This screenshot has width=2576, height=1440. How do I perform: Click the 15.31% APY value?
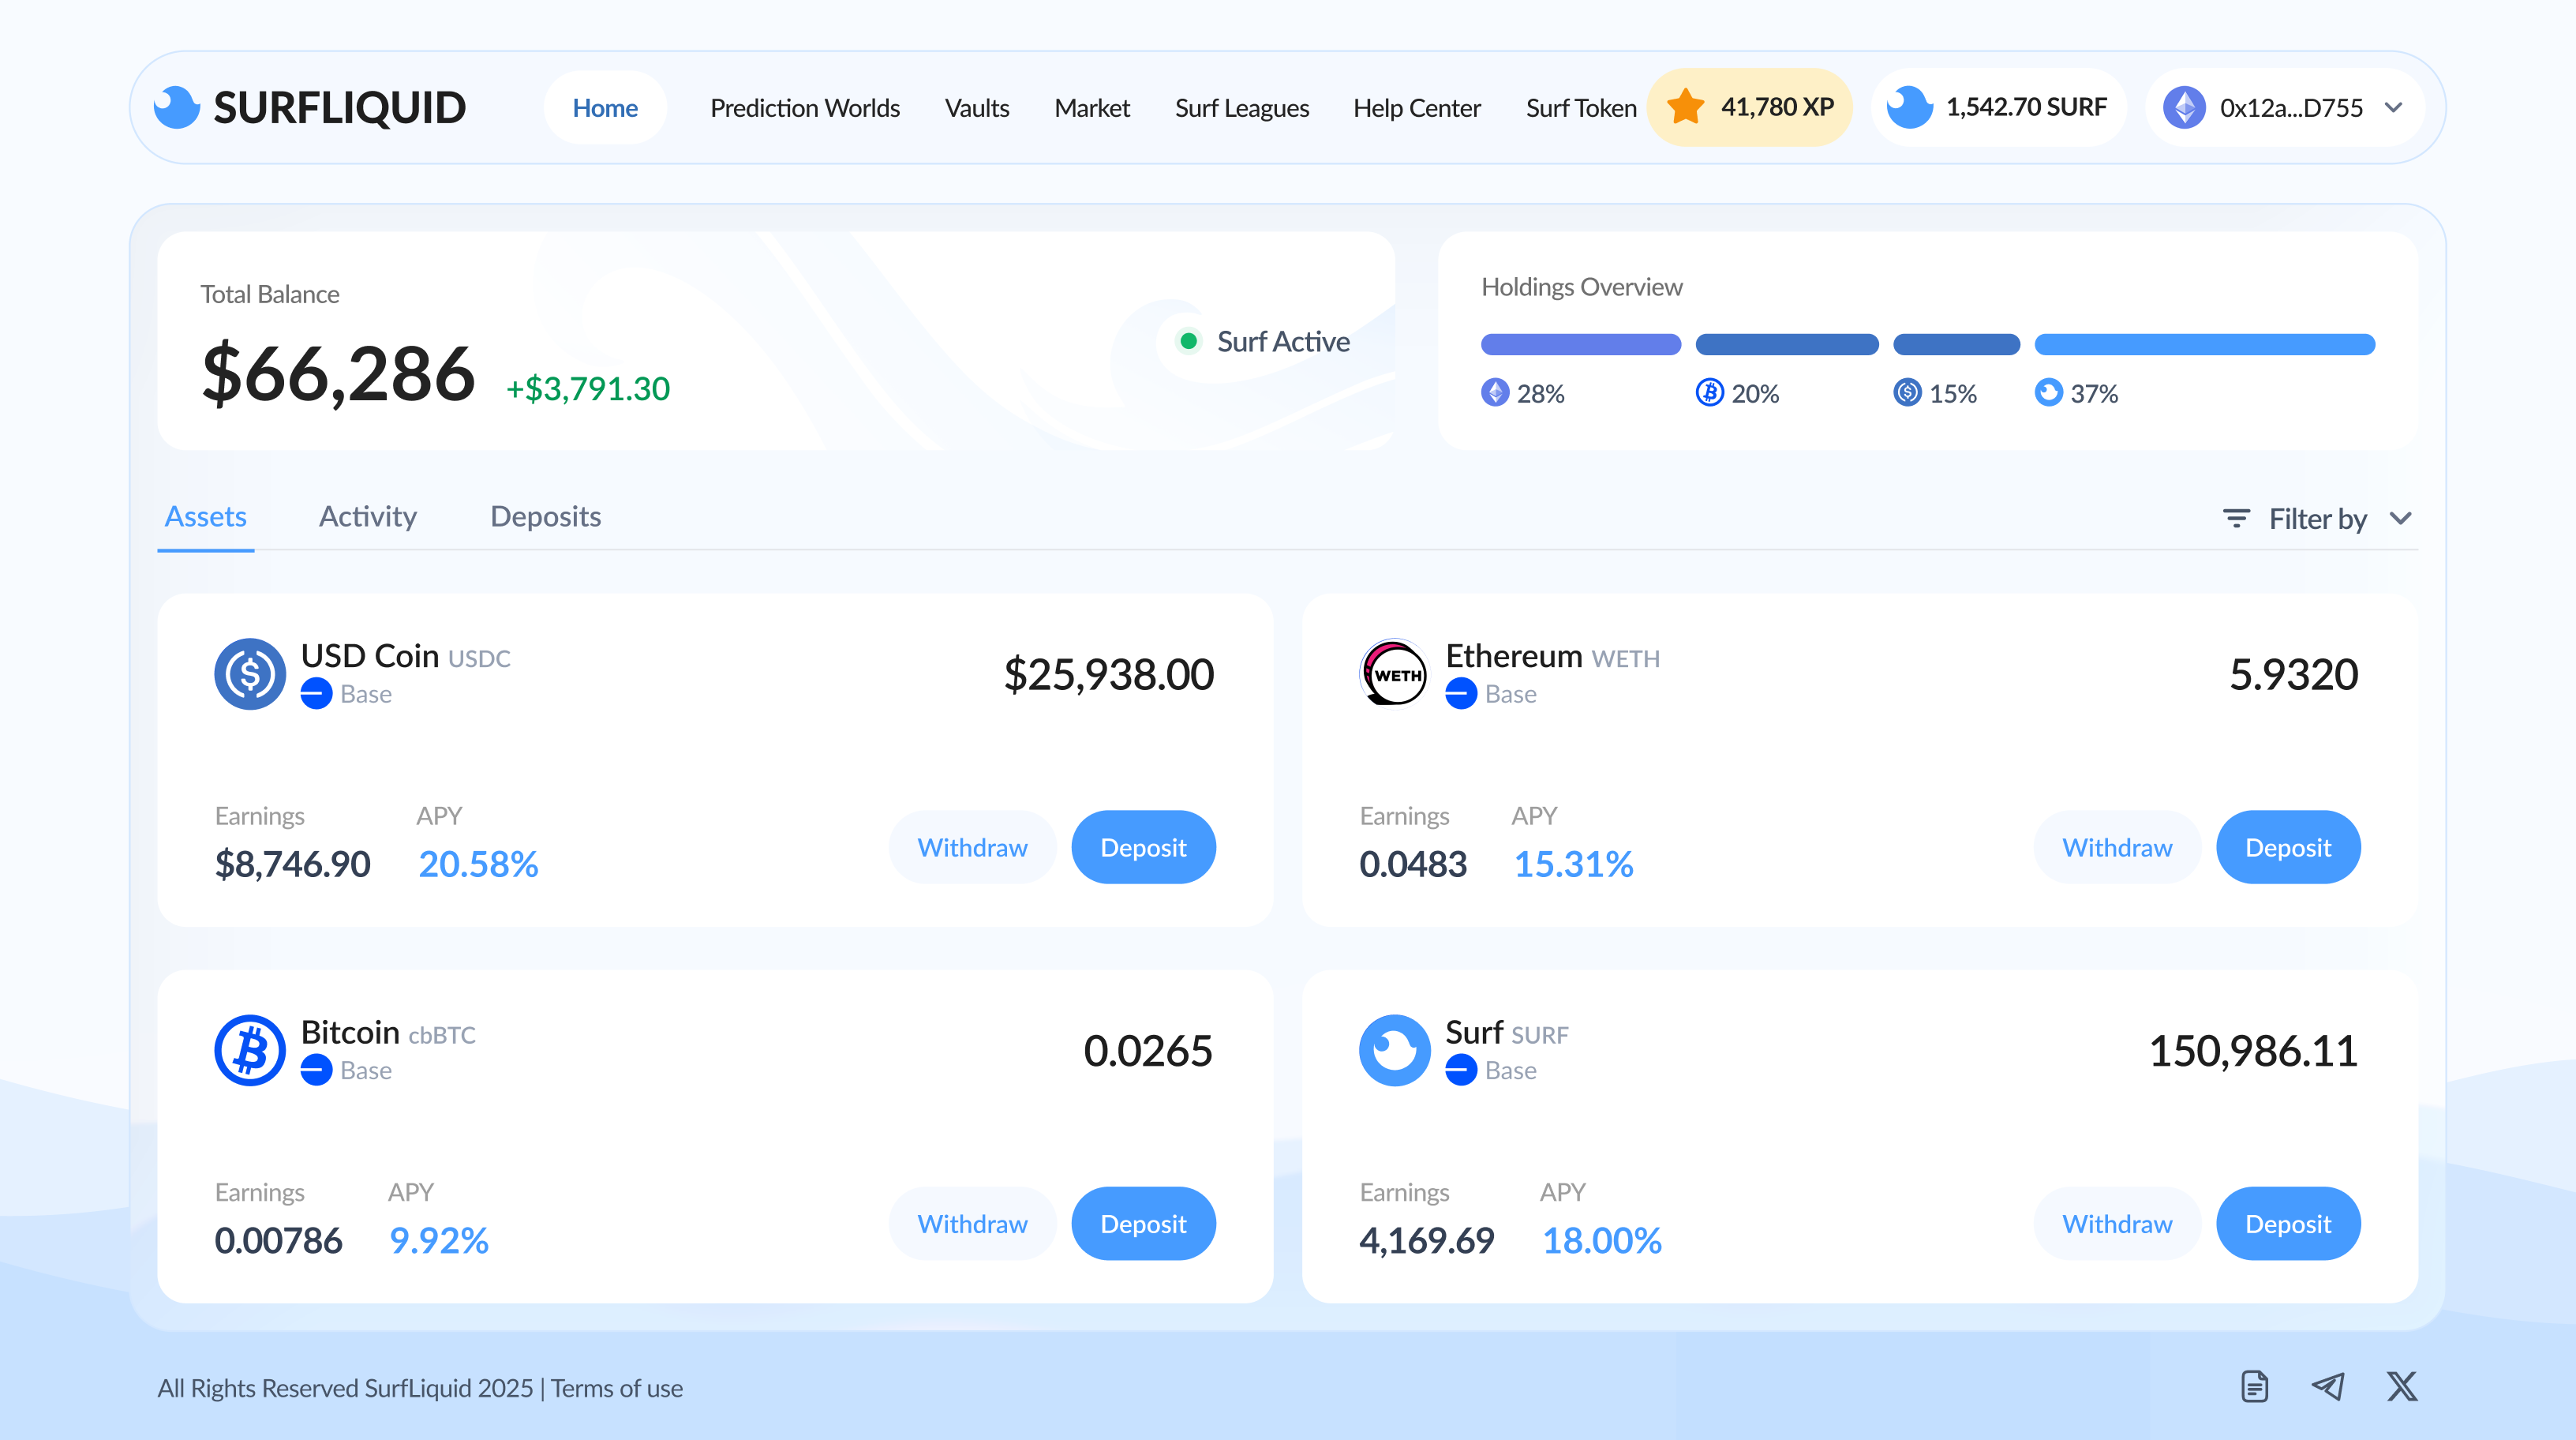tap(1573, 864)
